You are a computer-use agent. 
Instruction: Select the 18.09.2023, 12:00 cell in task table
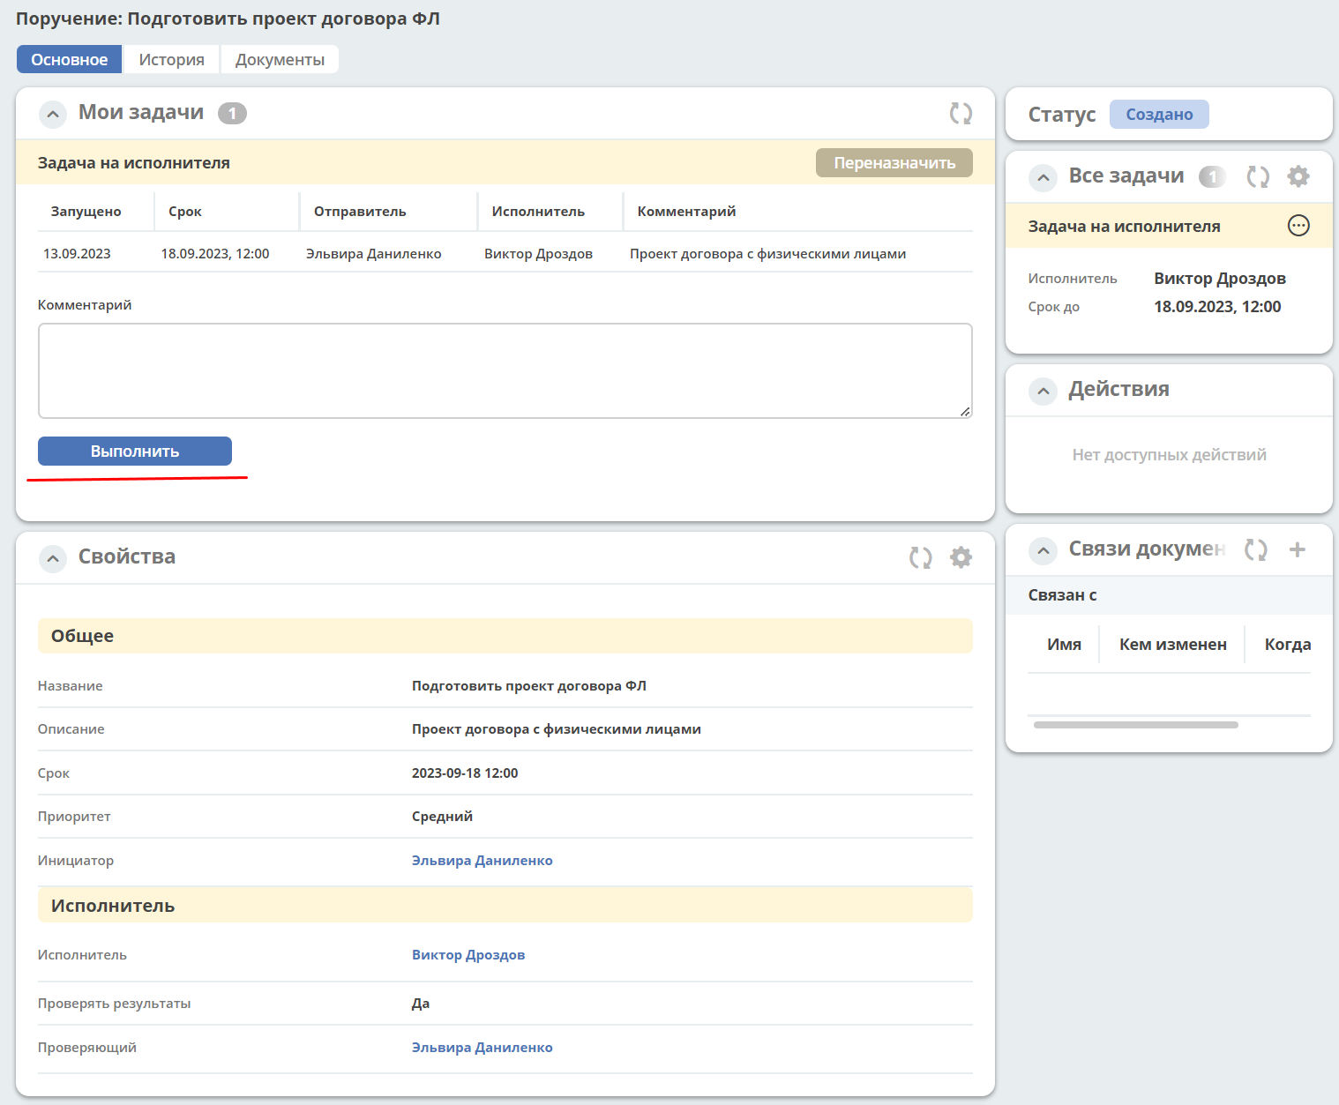tap(215, 254)
